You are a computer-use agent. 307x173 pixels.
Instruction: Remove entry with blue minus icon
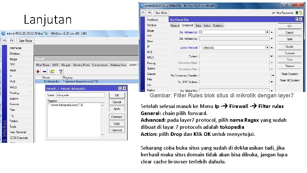(45, 71)
